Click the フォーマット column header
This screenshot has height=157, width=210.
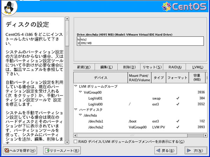coord(177,78)
